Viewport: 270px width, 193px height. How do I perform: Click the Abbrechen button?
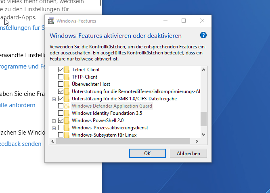click(188, 153)
